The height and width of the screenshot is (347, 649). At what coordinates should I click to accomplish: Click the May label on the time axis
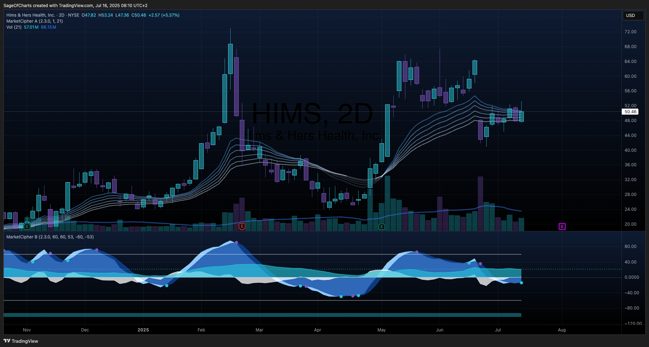tap(382, 330)
